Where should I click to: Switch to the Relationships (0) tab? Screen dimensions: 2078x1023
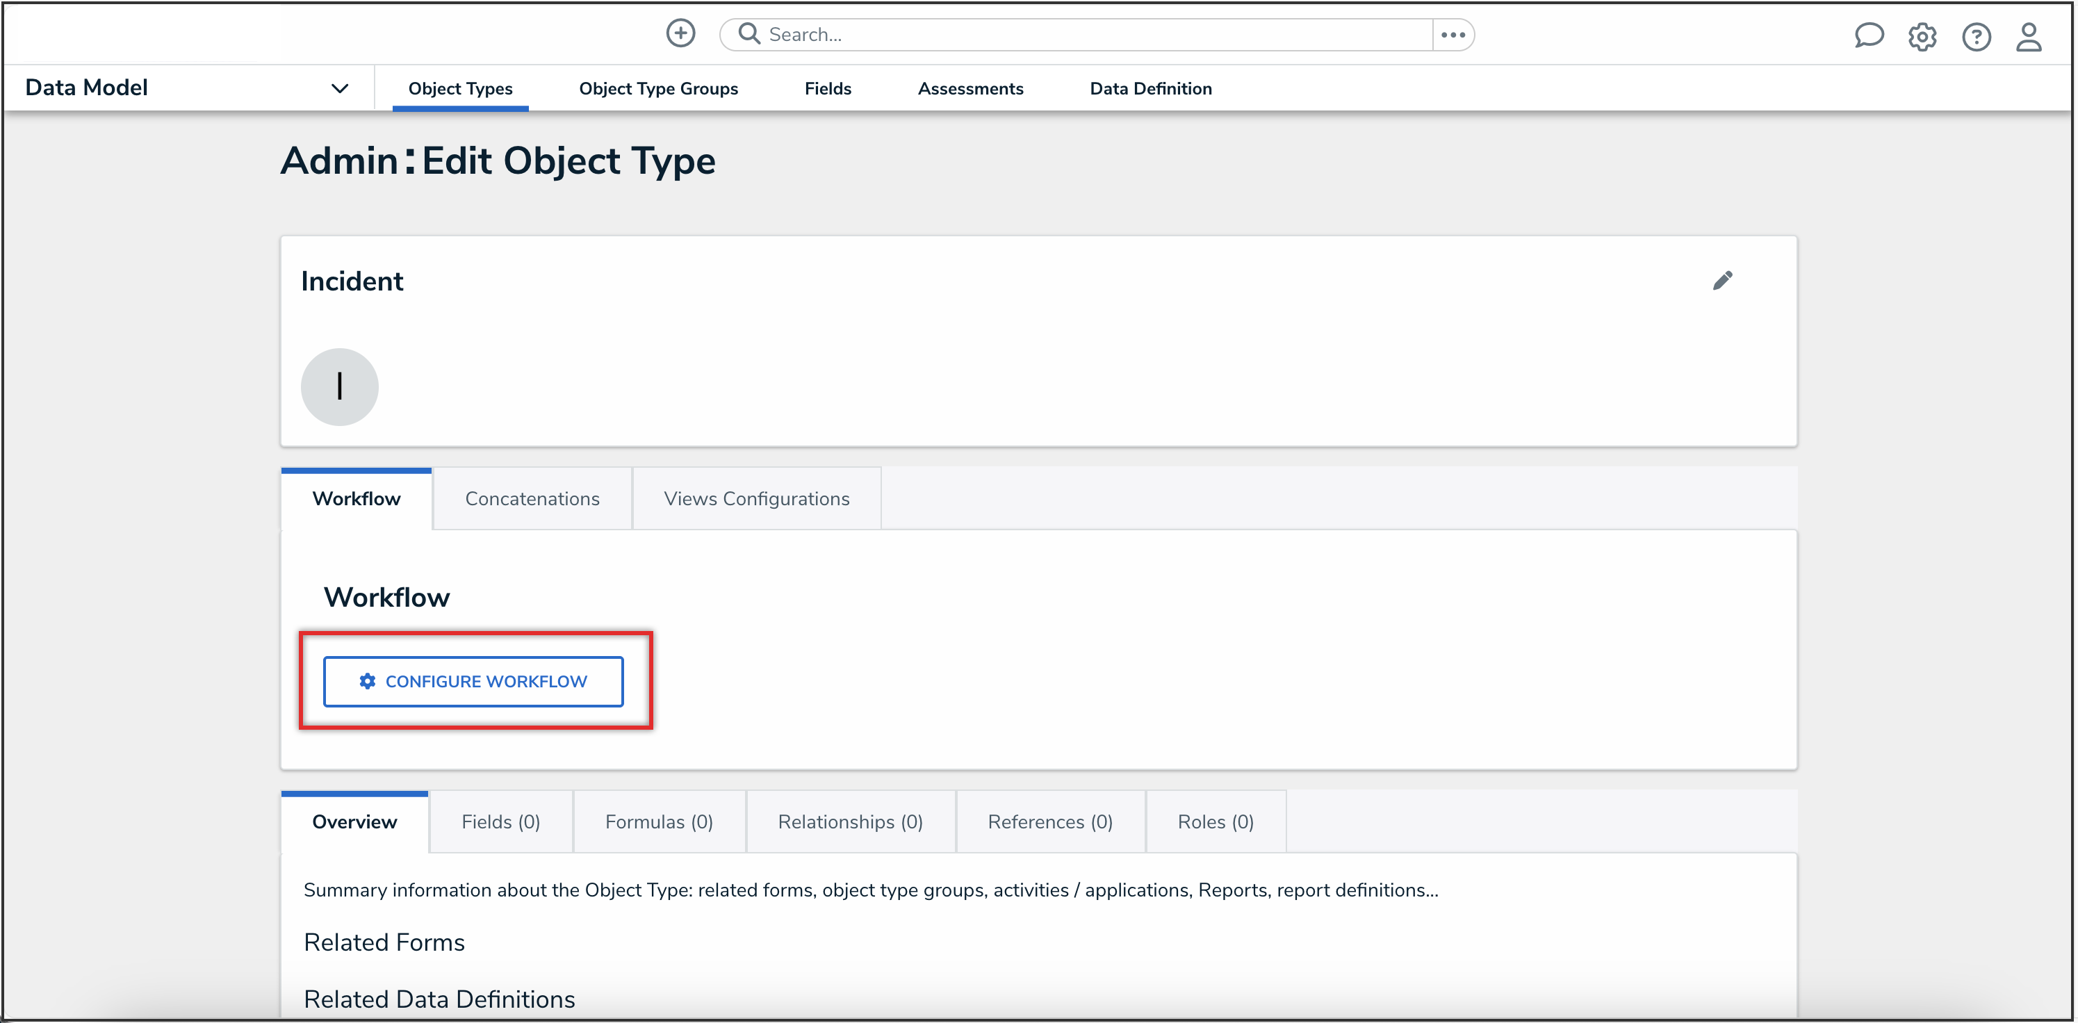[850, 821]
